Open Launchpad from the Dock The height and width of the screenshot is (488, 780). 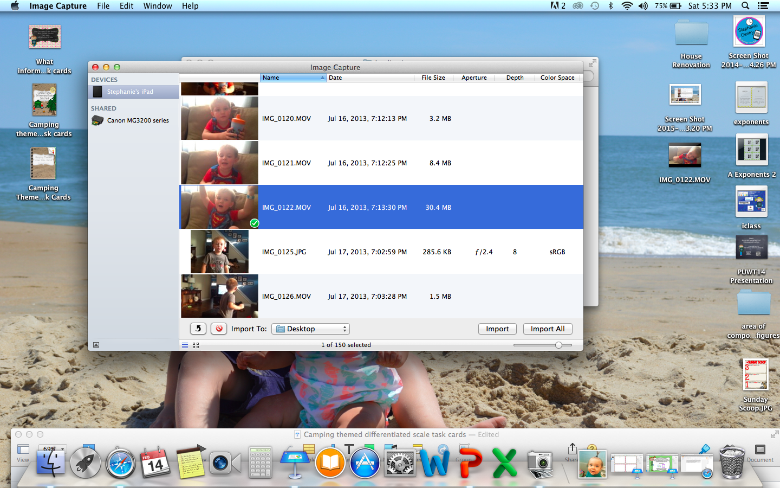click(x=86, y=463)
